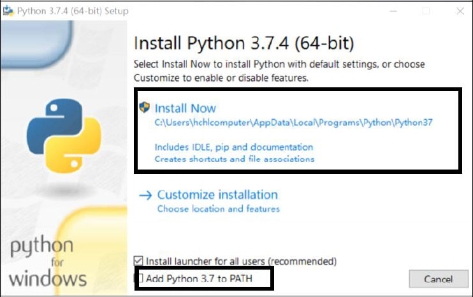Click the greyed-out maximize window button
The height and width of the screenshot is (297, 473).
426,11
